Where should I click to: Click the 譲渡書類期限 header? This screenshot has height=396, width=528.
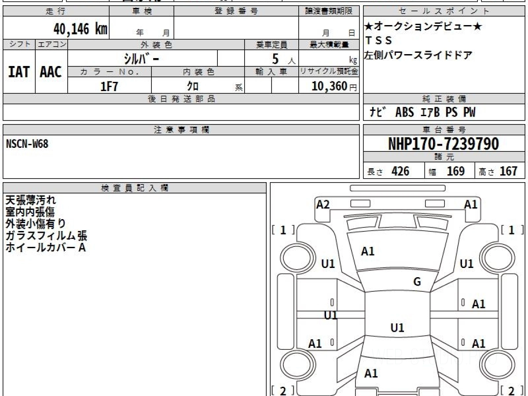[329, 11]
